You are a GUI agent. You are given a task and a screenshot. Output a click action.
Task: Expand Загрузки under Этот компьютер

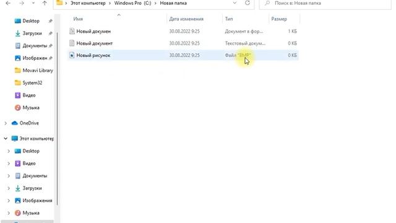[x=9, y=188]
